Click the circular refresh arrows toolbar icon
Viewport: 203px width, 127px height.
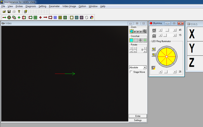(87, 18)
